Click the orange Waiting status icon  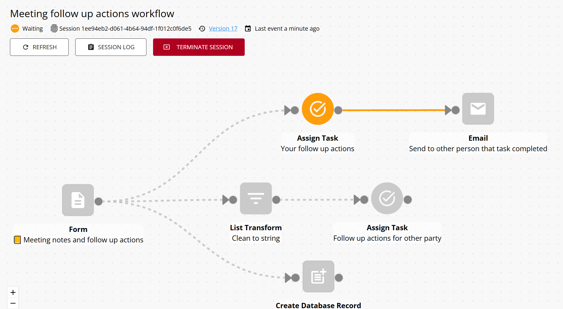(x=15, y=28)
